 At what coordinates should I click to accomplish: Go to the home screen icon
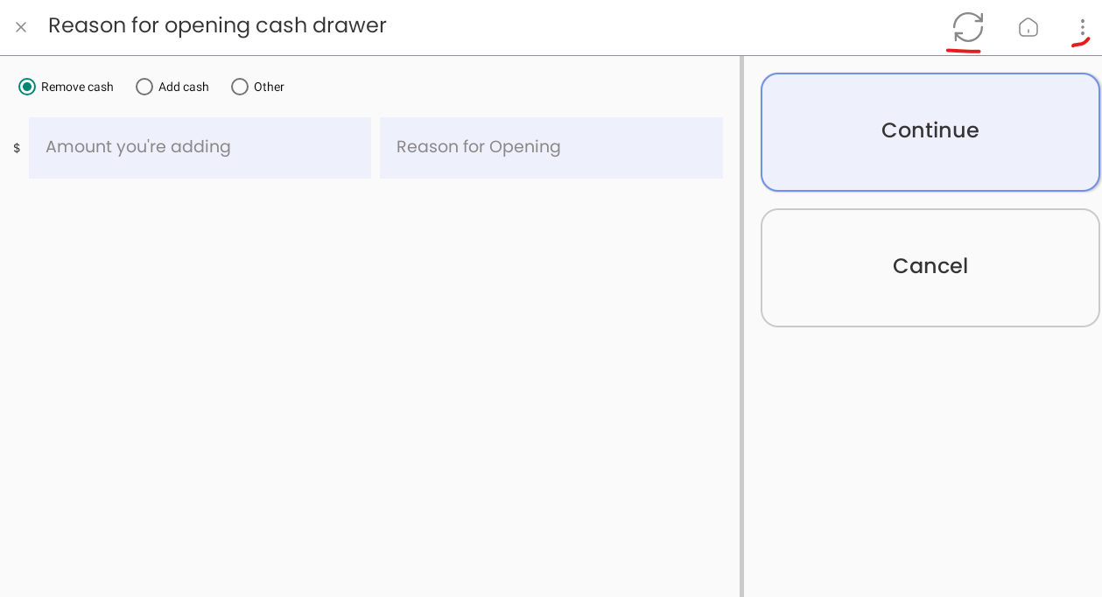1028,27
